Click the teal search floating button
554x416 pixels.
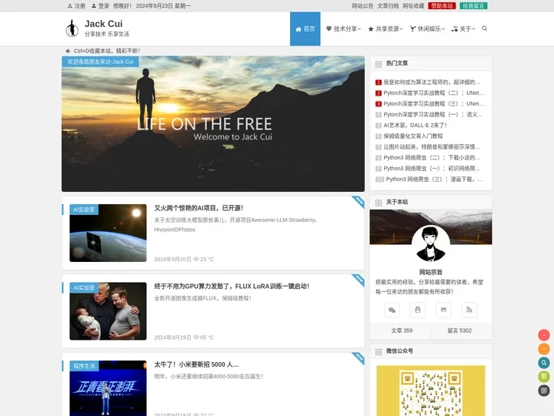[x=544, y=363]
